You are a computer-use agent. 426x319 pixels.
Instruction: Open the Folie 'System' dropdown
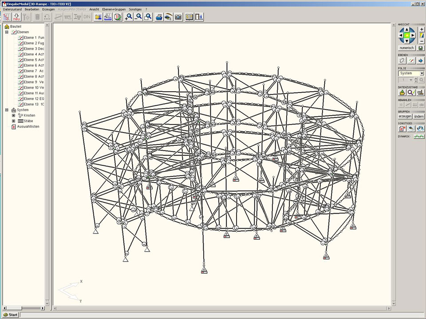click(422, 74)
